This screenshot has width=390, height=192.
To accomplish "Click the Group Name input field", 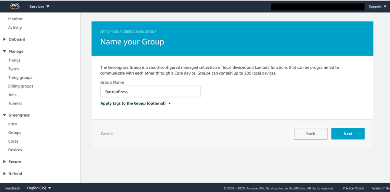I will click(x=151, y=91).
